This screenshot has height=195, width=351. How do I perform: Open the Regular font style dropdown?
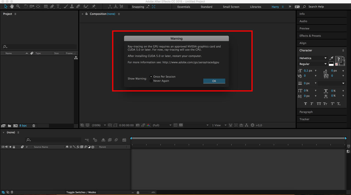click(x=313, y=64)
